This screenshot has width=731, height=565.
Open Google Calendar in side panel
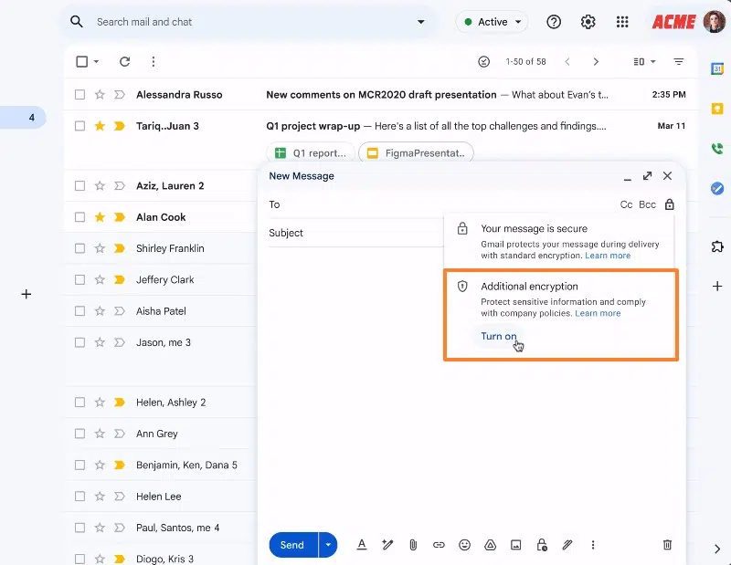[717, 68]
